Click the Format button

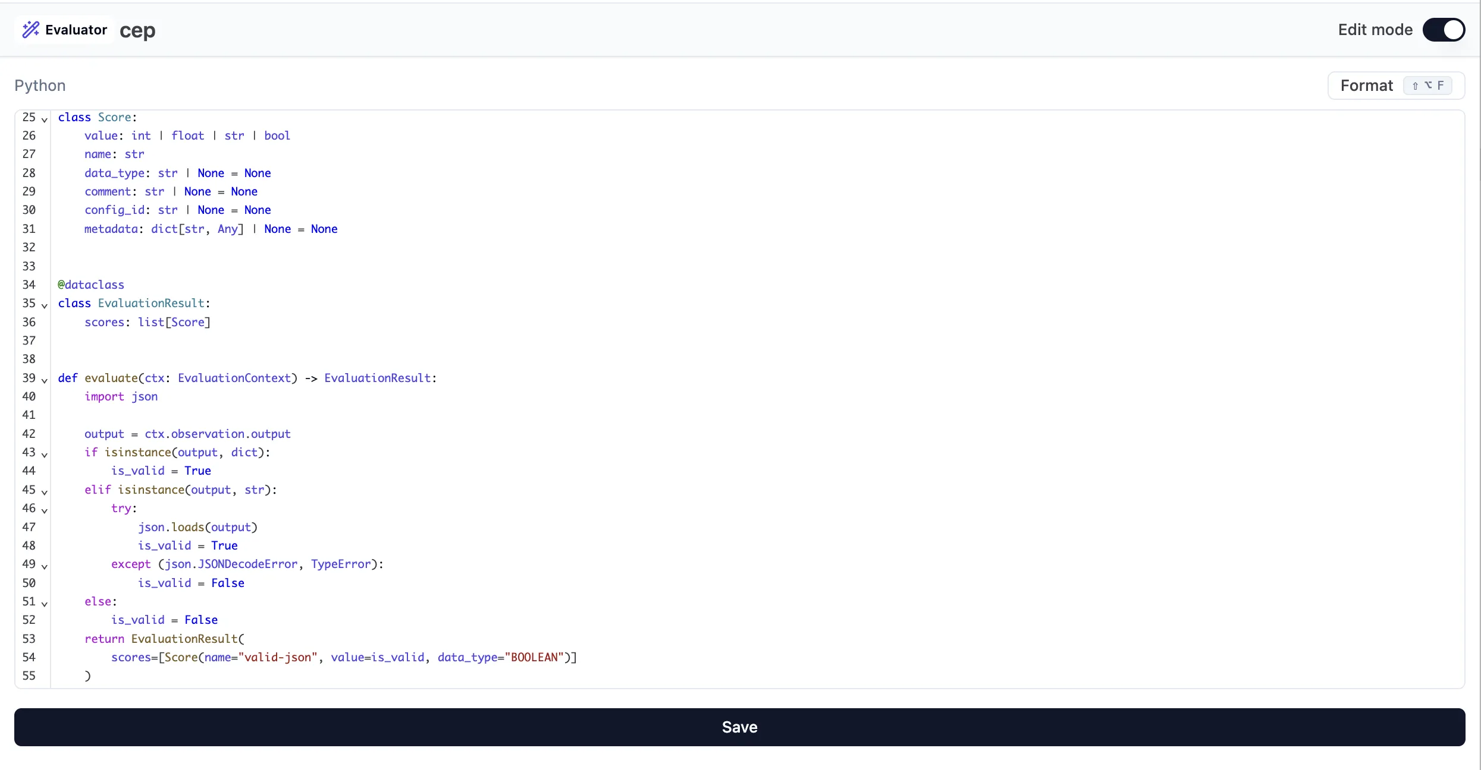point(1396,86)
